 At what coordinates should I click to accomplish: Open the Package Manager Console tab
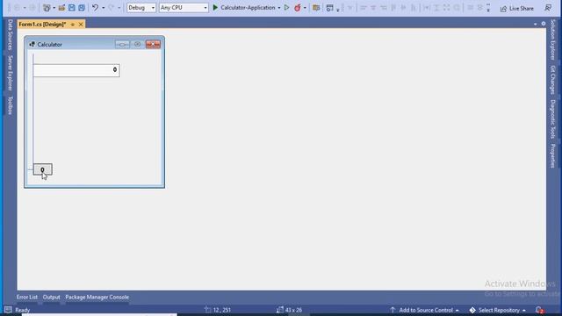click(97, 297)
